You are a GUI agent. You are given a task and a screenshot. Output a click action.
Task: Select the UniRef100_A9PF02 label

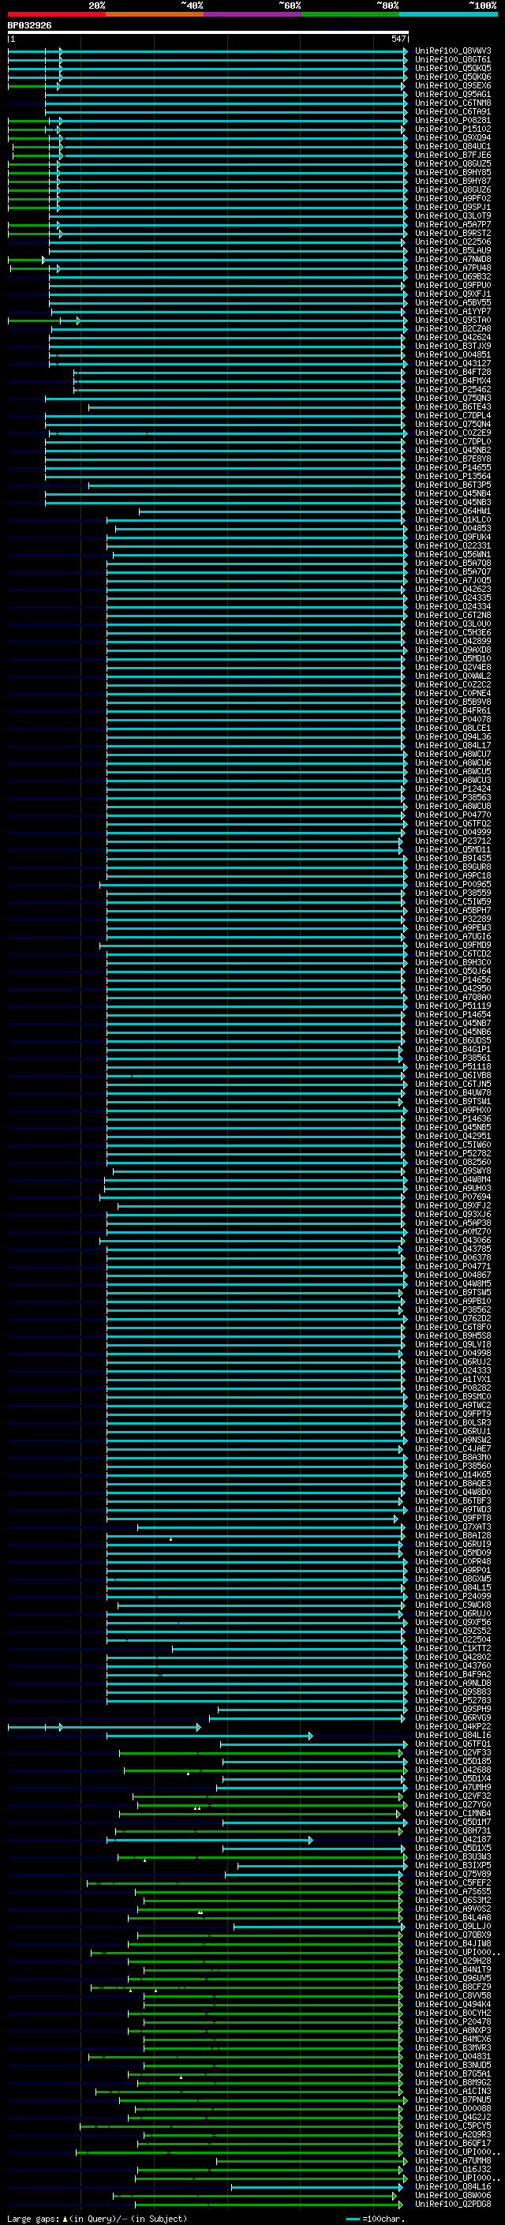pos(452,199)
